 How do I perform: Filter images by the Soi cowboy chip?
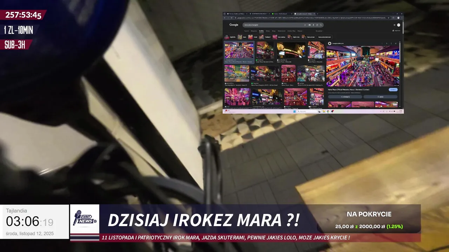click(x=280, y=37)
